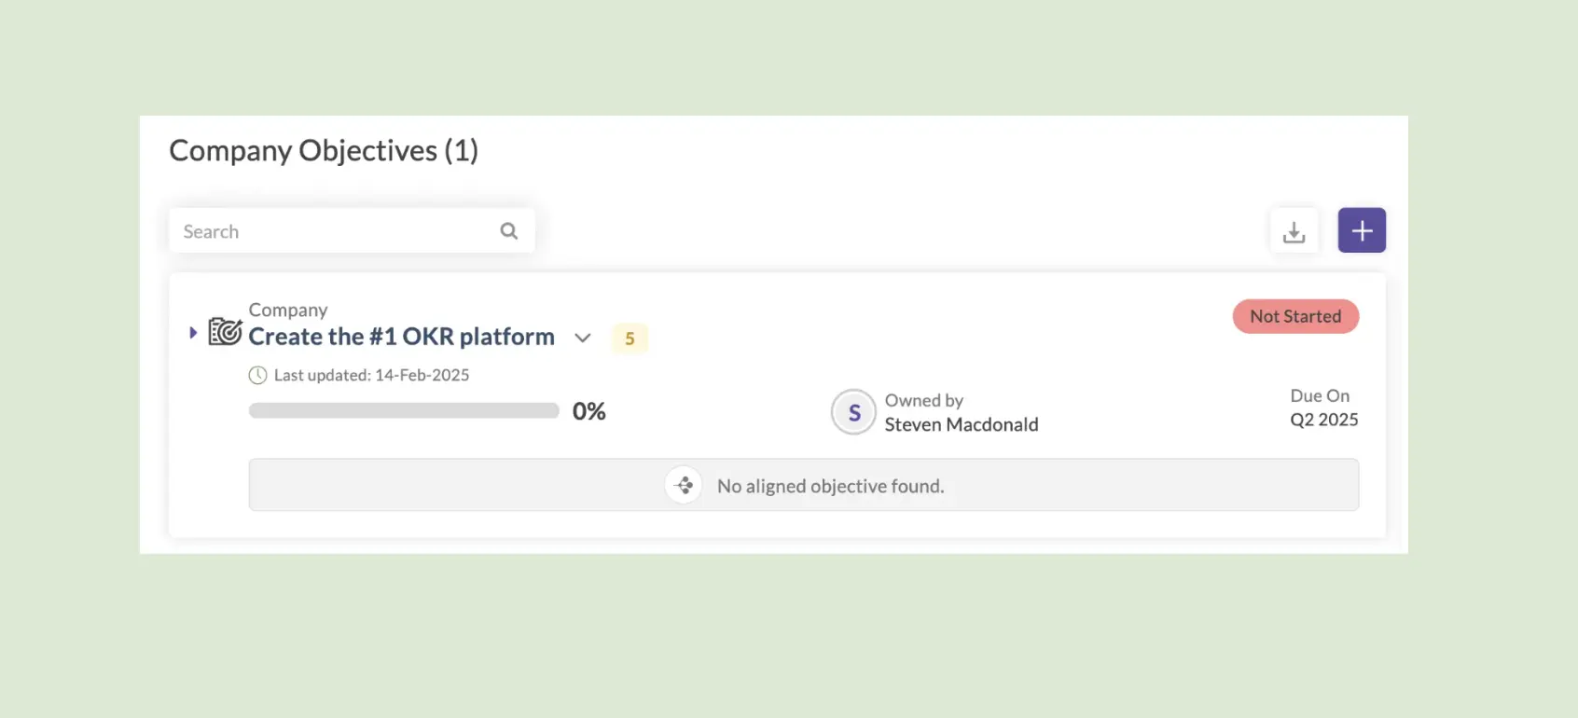The width and height of the screenshot is (1578, 718).
Task: Click the Due On Q2 2025 label
Action: click(1322, 407)
